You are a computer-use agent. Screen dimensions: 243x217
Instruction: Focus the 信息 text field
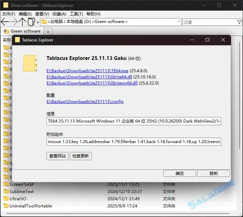coord(134,121)
